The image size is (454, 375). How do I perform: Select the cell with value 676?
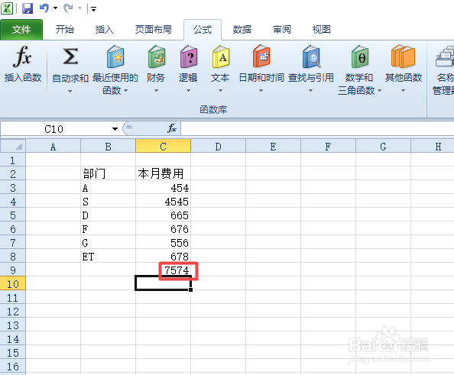(163, 228)
